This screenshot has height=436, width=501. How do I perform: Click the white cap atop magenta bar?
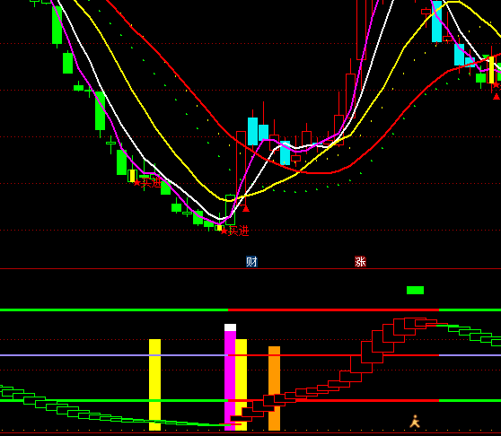coord(231,327)
